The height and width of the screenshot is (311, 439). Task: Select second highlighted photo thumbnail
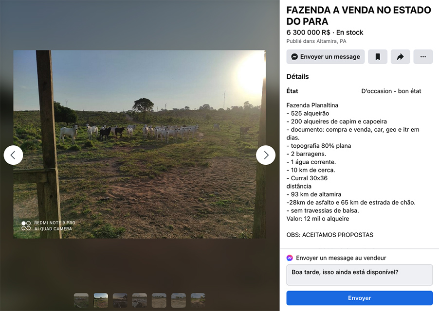click(101, 300)
